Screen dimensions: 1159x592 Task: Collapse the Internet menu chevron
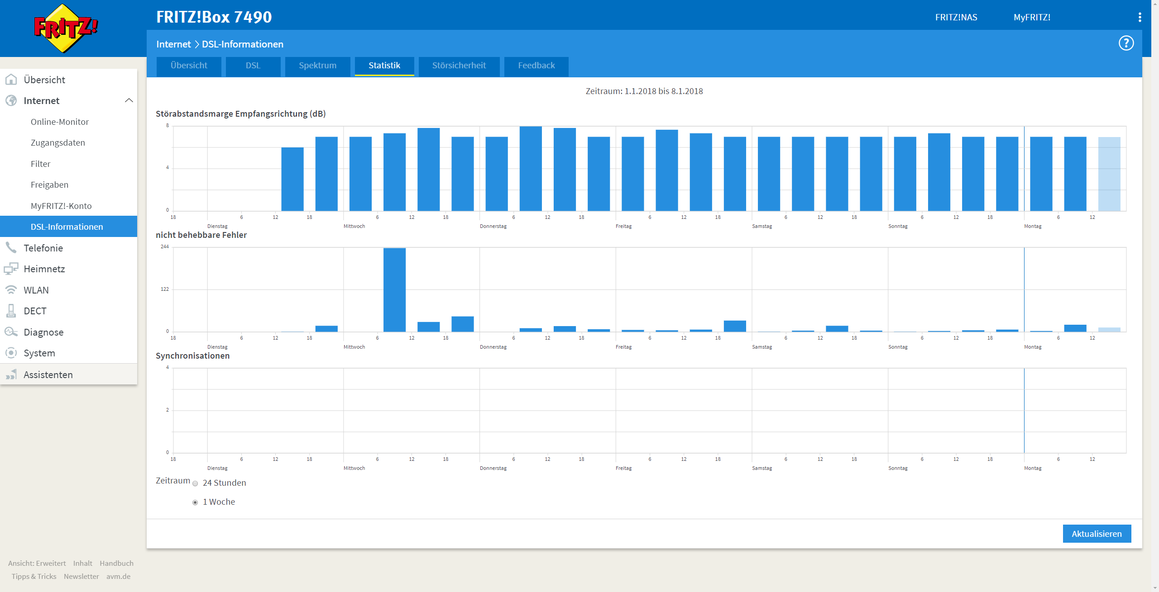coord(129,100)
